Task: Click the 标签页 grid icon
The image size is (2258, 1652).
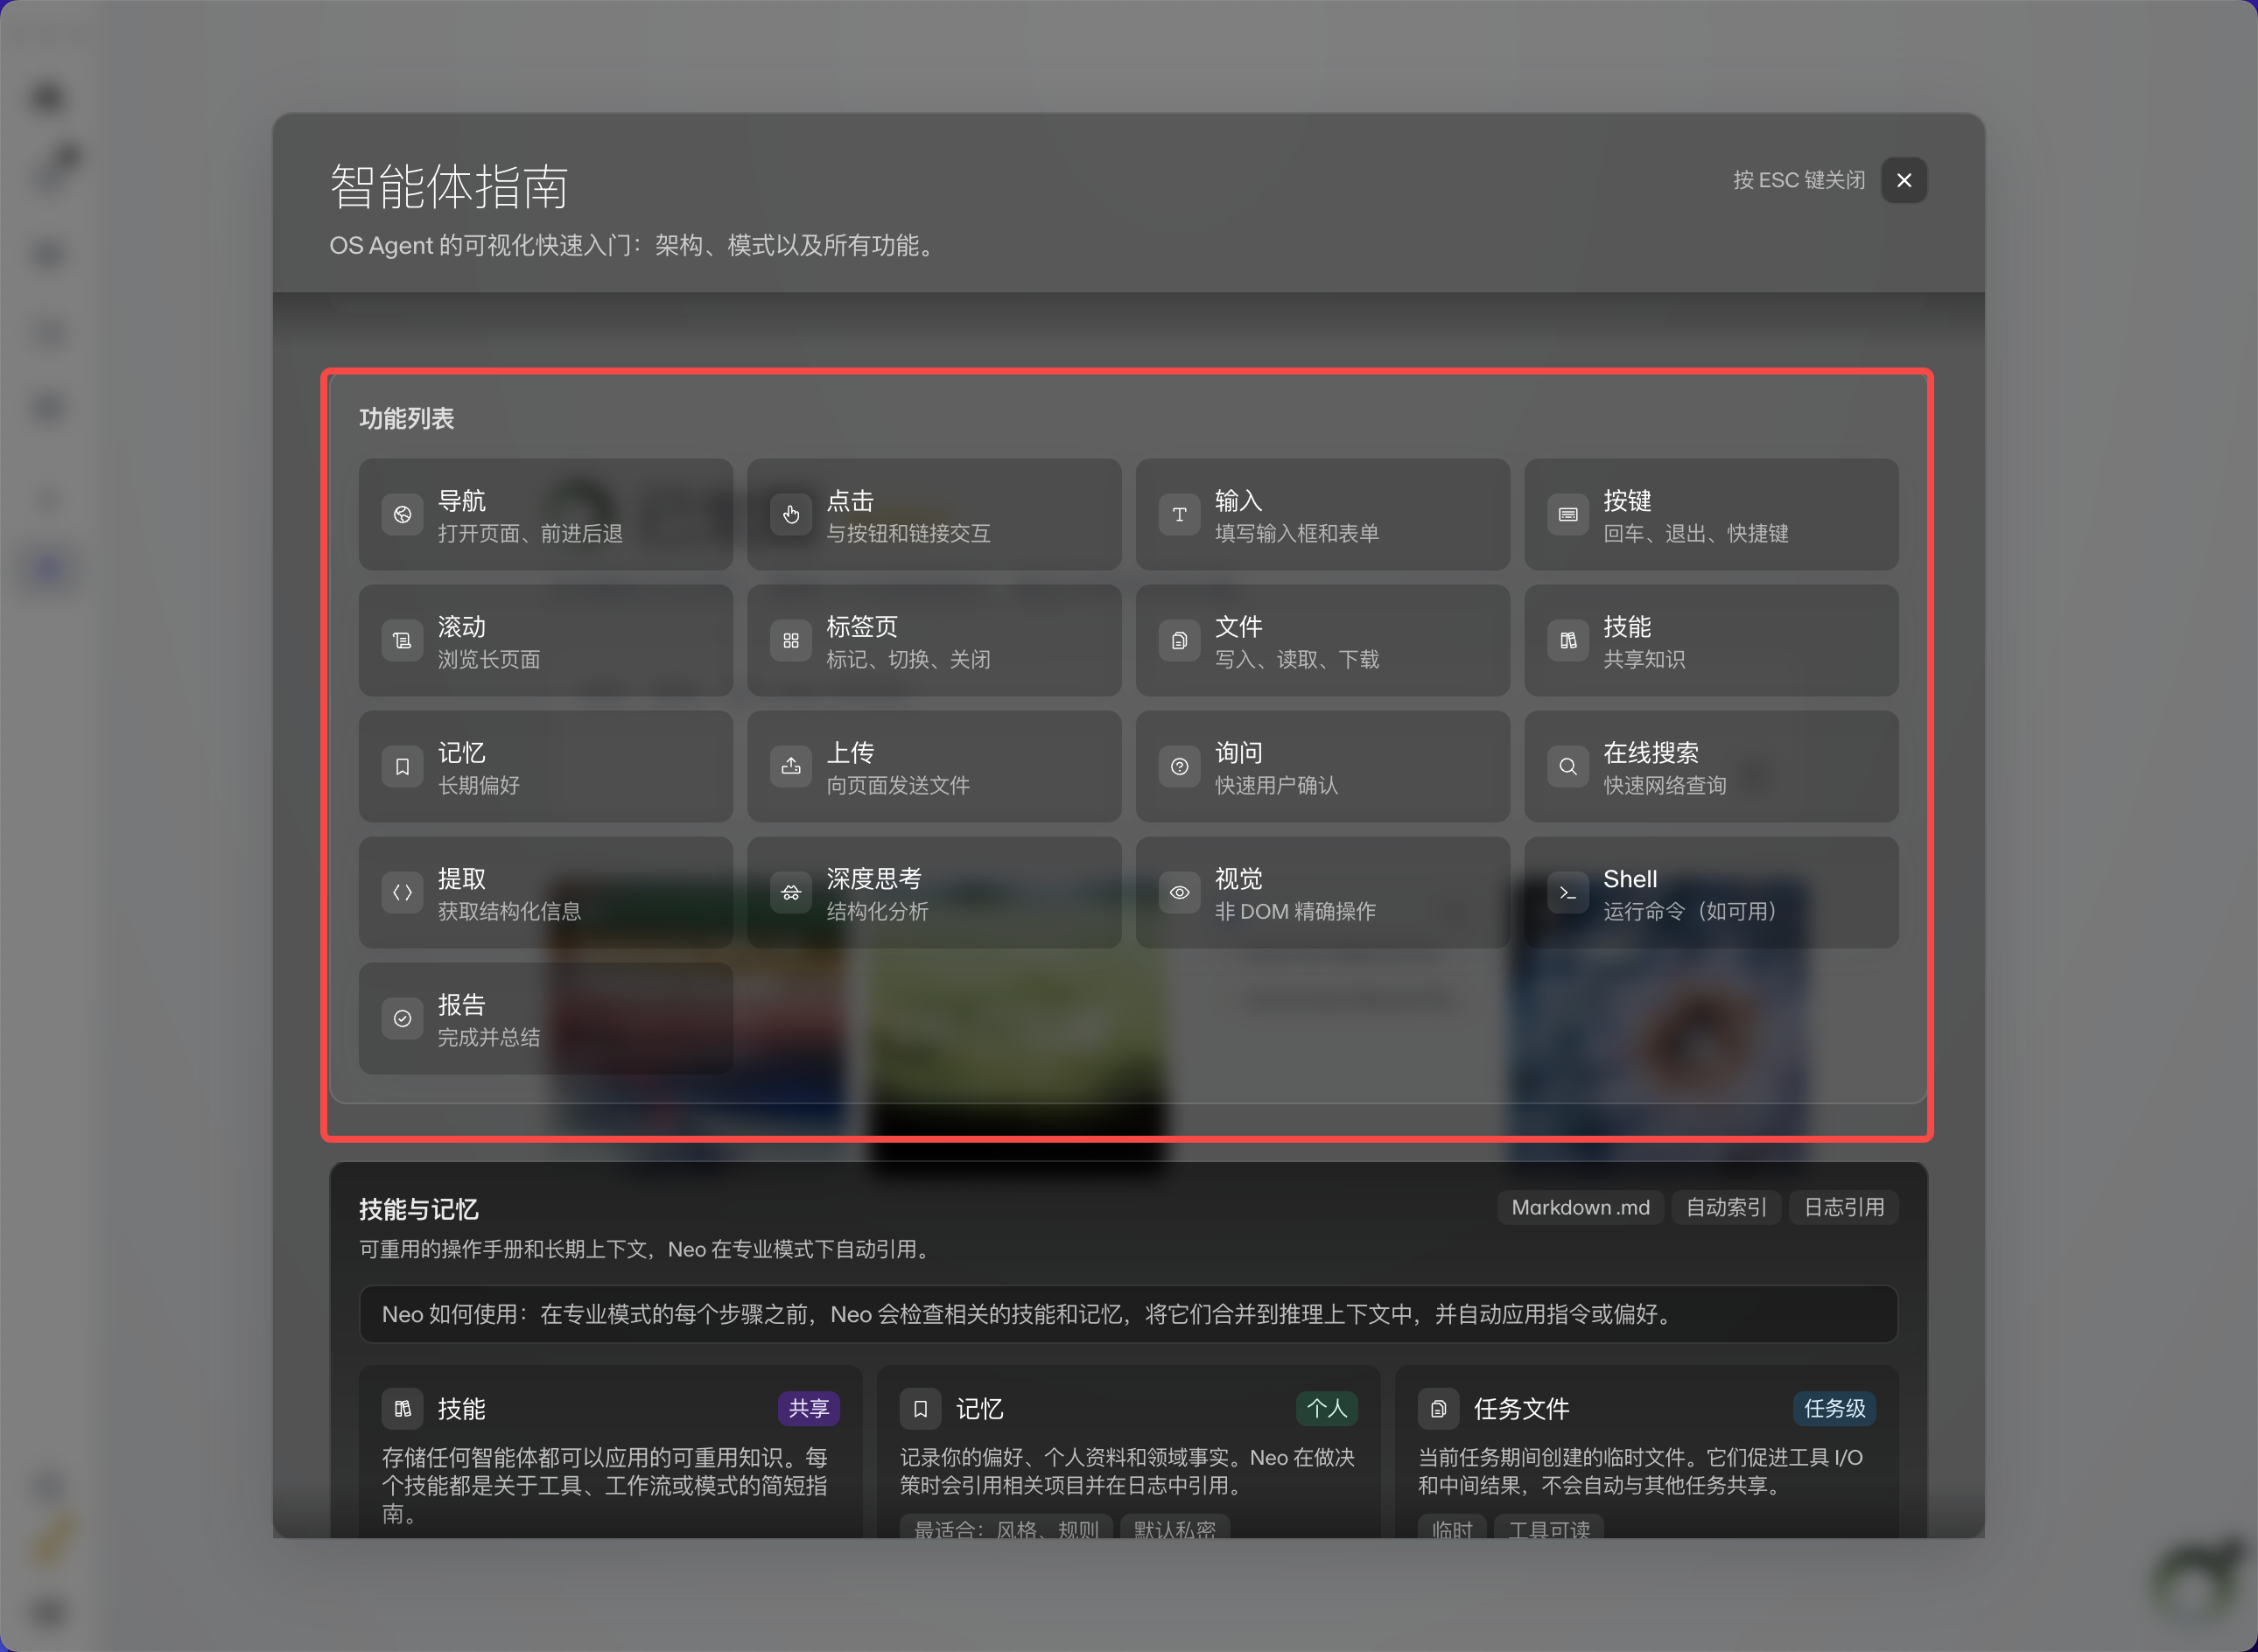Action: click(791, 640)
